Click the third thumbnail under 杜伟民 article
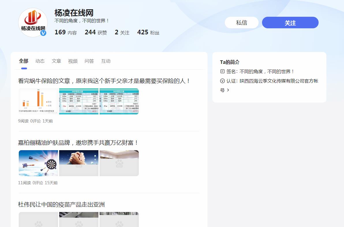The height and width of the screenshot is (227, 344). point(119,219)
